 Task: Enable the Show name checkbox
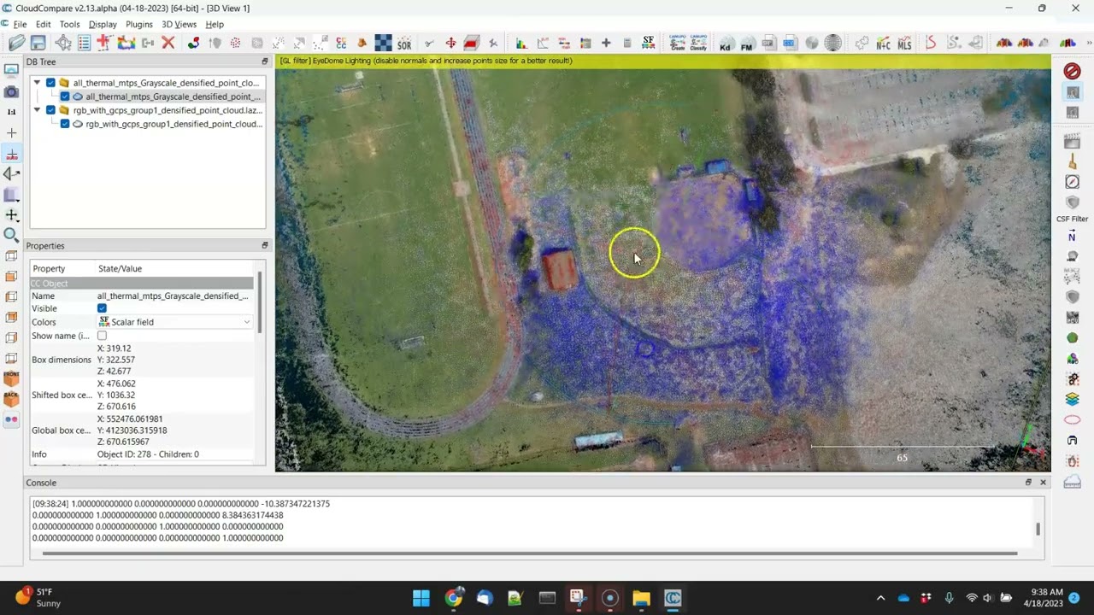102,336
